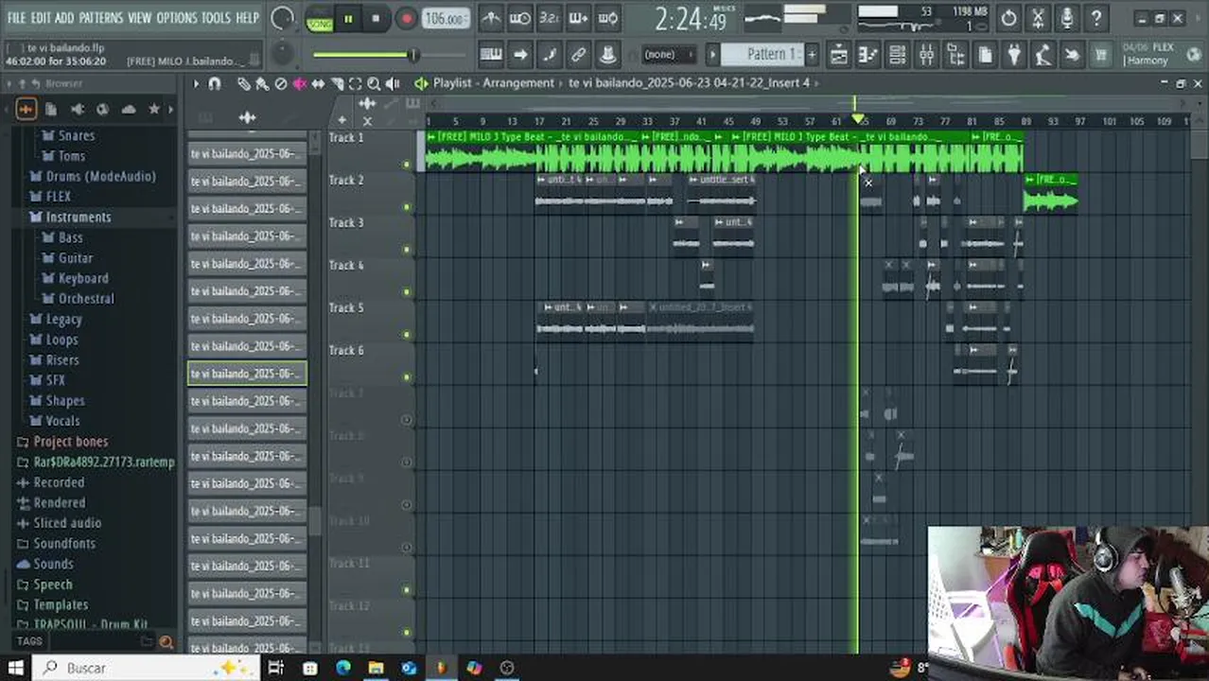Open File Explorer from the taskbar
Viewport: 1209px width, 681px height.
pos(376,668)
